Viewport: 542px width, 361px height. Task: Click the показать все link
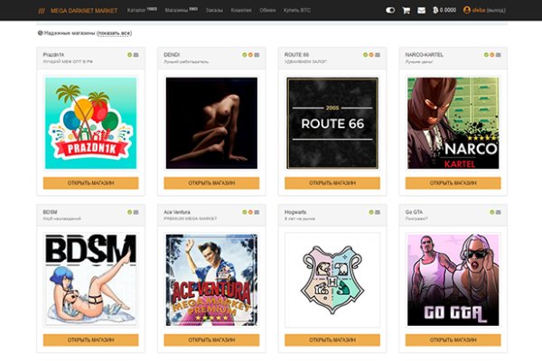coord(114,32)
